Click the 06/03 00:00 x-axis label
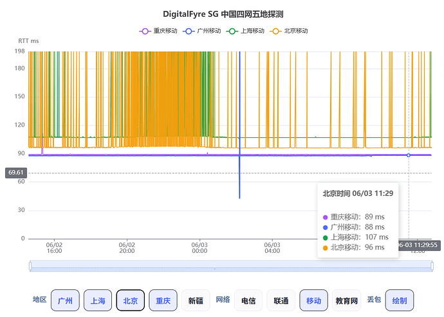 coord(199,248)
